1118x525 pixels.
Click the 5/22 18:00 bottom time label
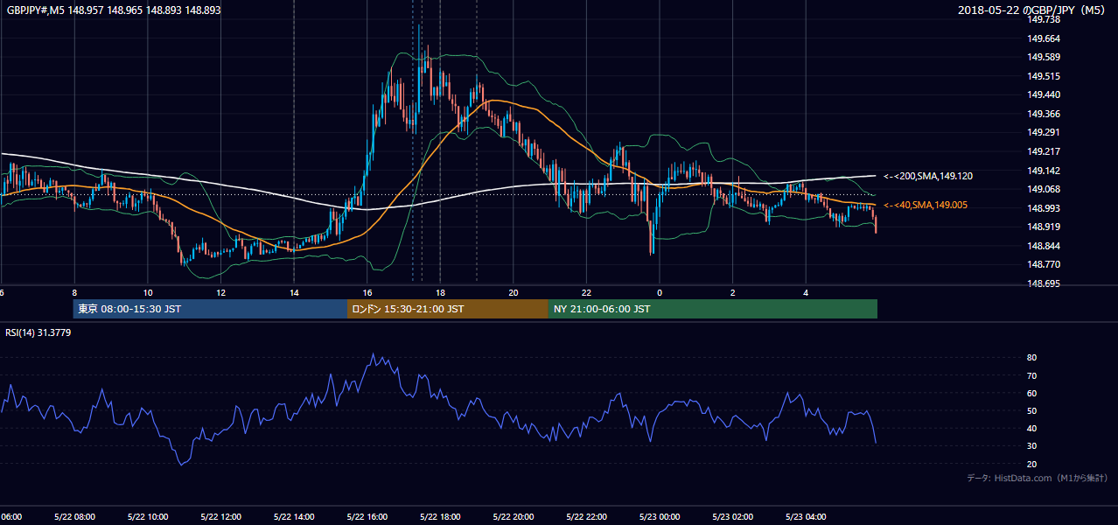(x=440, y=517)
